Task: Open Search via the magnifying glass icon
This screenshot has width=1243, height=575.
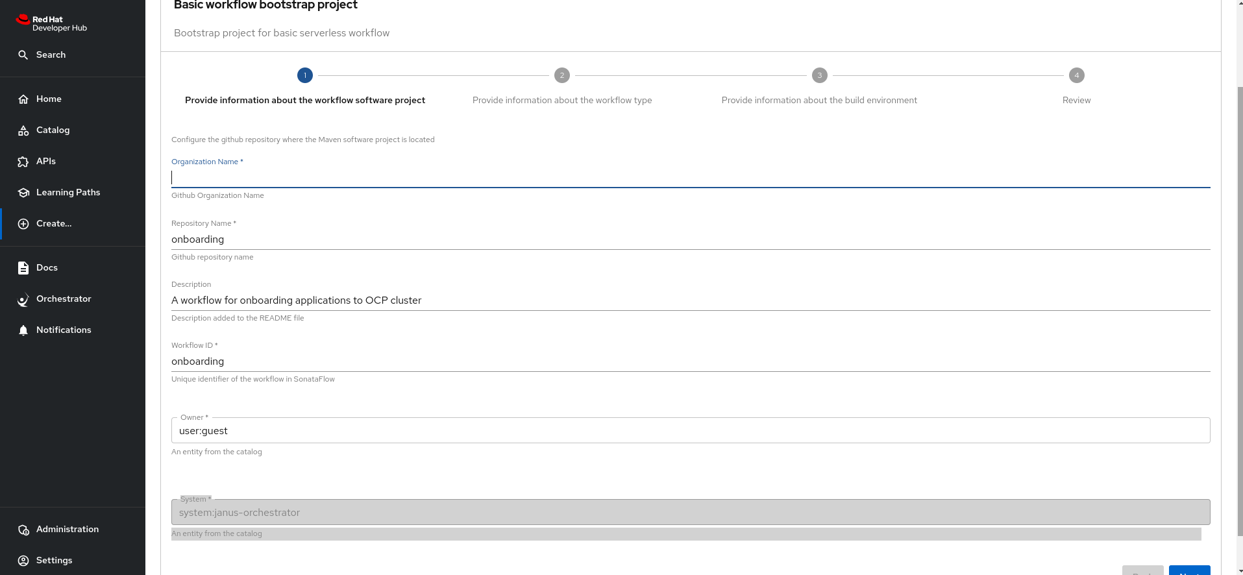Action: point(23,55)
